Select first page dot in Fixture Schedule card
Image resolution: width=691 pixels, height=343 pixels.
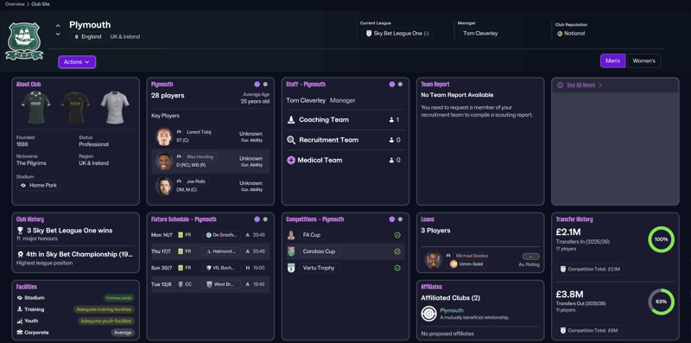click(257, 219)
